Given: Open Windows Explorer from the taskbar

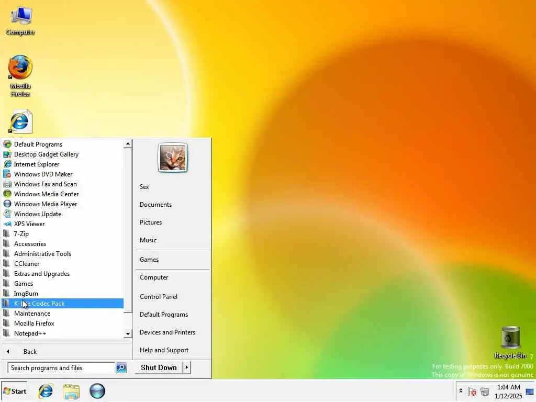Looking at the screenshot, I should (71, 390).
